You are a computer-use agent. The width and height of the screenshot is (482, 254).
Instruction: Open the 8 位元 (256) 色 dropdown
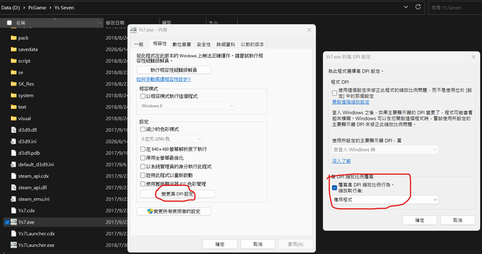(x=171, y=139)
